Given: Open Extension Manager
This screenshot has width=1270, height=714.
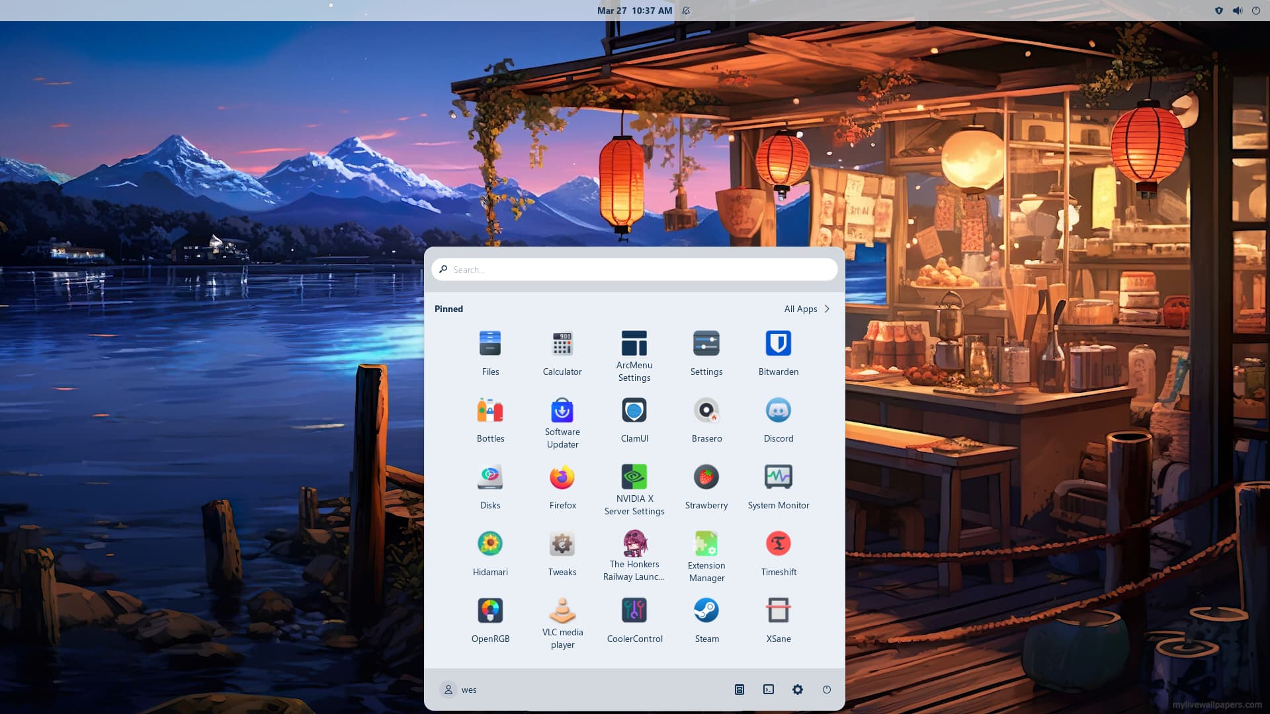Looking at the screenshot, I should click(706, 555).
